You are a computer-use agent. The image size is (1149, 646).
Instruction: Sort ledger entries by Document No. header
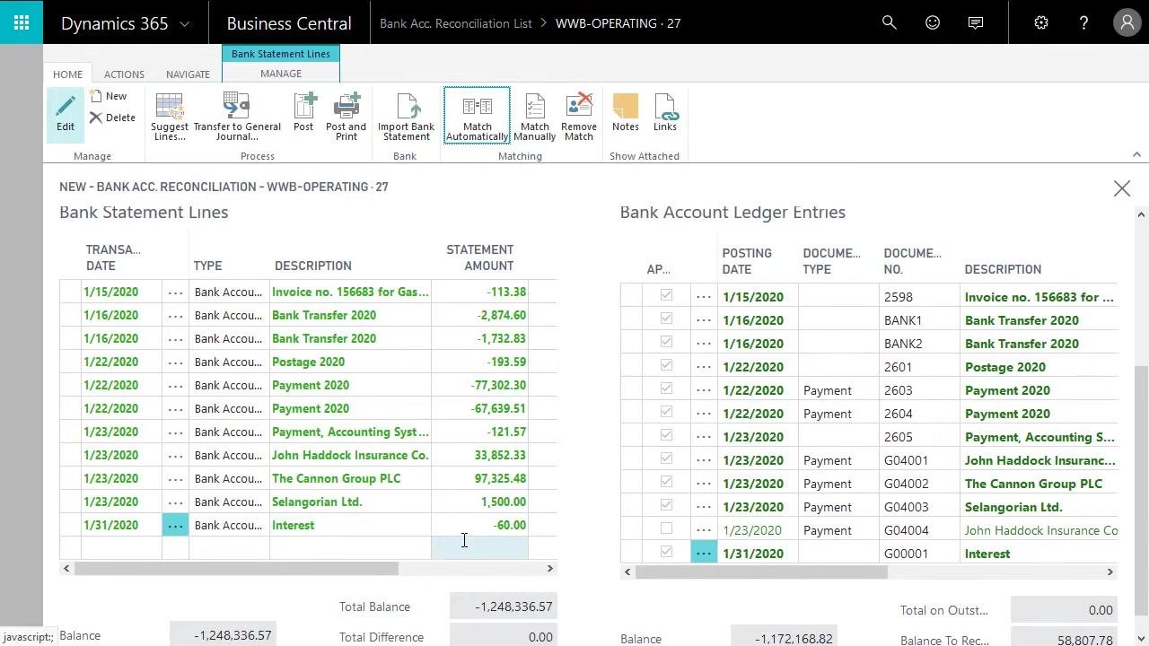click(913, 261)
